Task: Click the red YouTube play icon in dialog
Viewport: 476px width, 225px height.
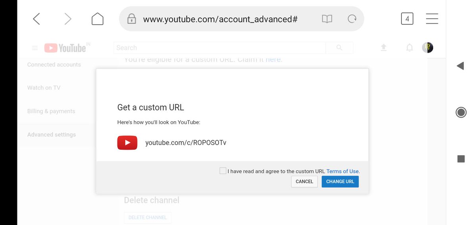Action: pos(127,143)
